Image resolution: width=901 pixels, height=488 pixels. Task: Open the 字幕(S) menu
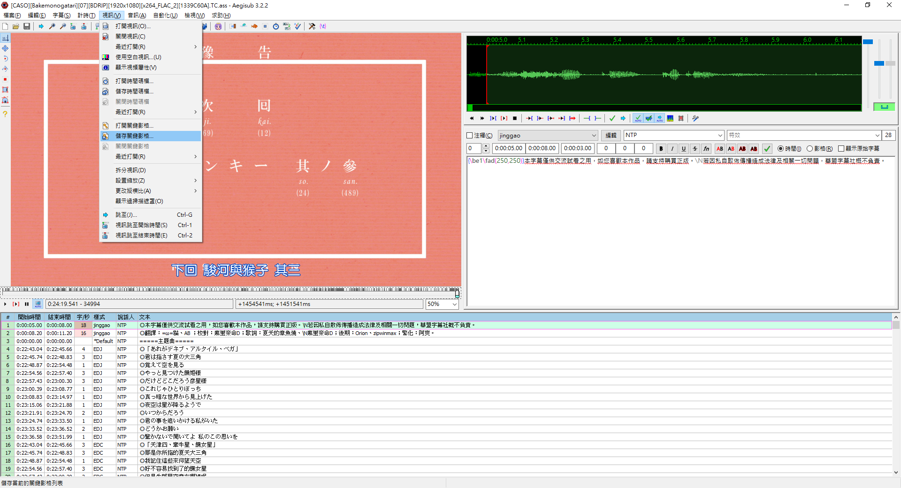pyautogui.click(x=61, y=15)
